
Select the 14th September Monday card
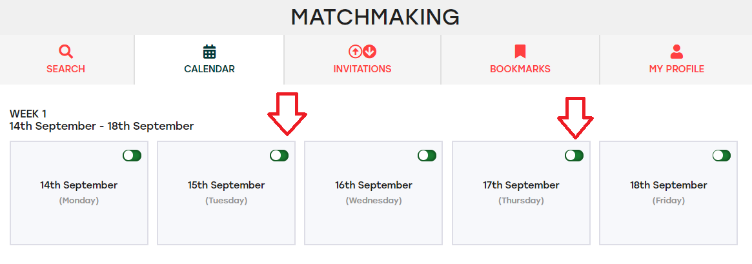tap(79, 193)
